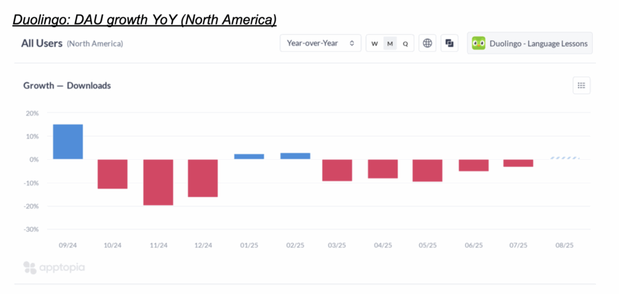
Task: Select monthly (M) interval
Action: tap(390, 44)
